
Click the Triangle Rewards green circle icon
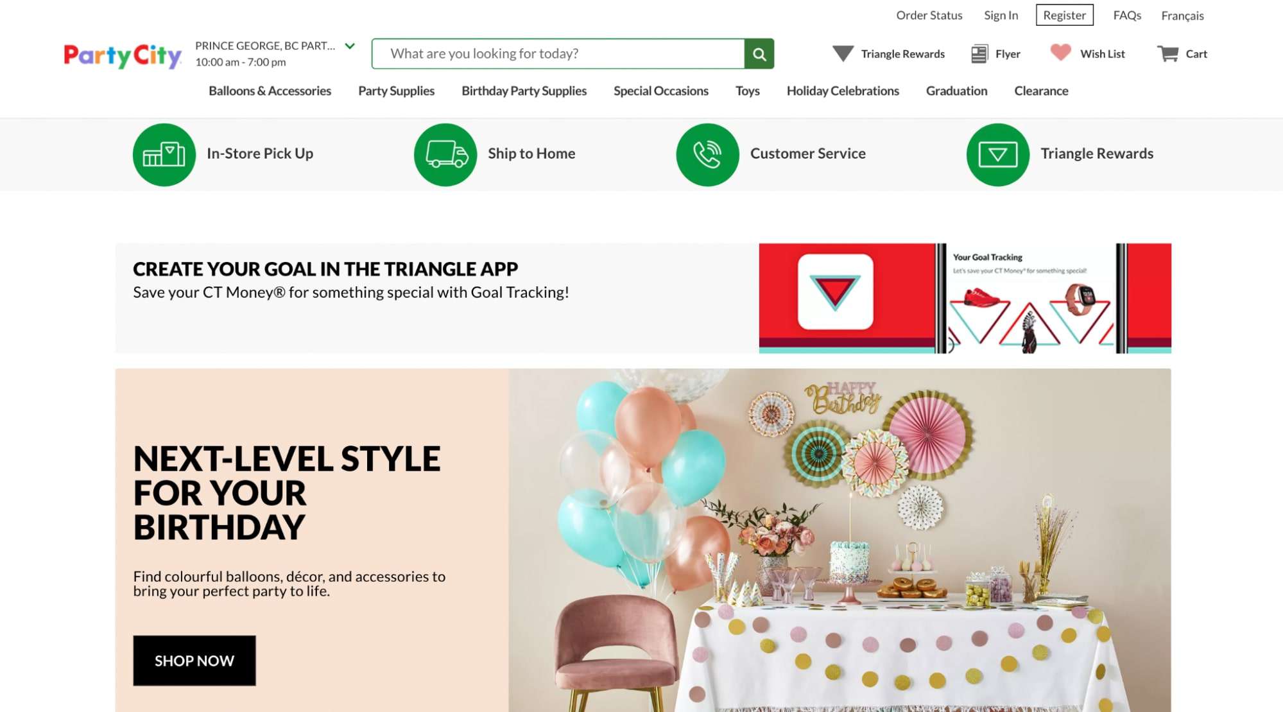tap(997, 155)
